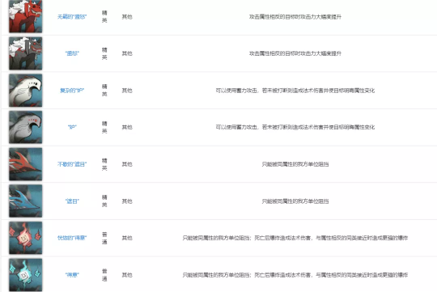Follow the name link beside the red horned beast
The width and height of the screenshot is (437, 292).
(x=72, y=17)
